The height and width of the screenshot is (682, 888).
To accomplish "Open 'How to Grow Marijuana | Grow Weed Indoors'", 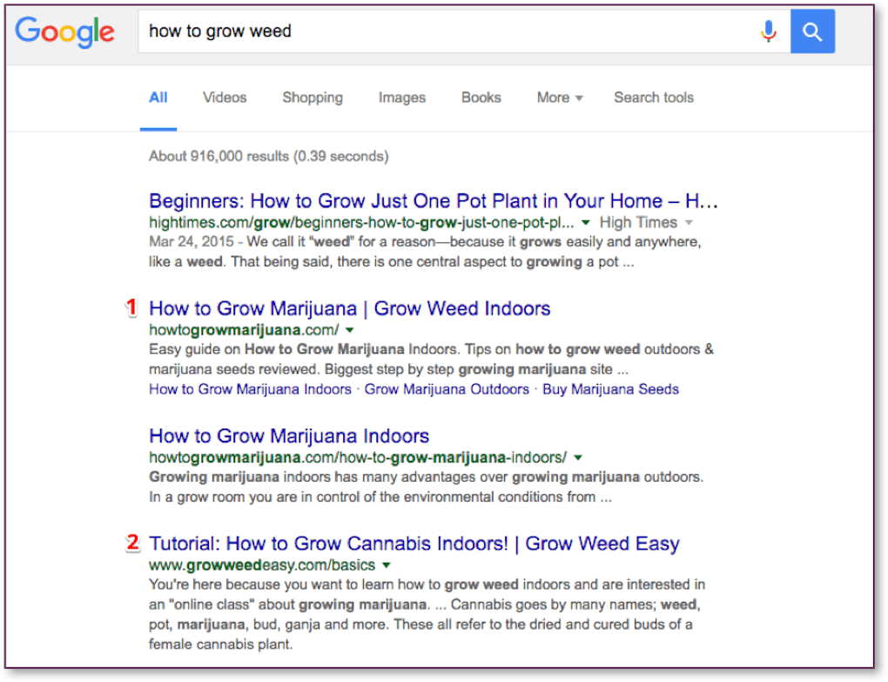I will tap(350, 308).
